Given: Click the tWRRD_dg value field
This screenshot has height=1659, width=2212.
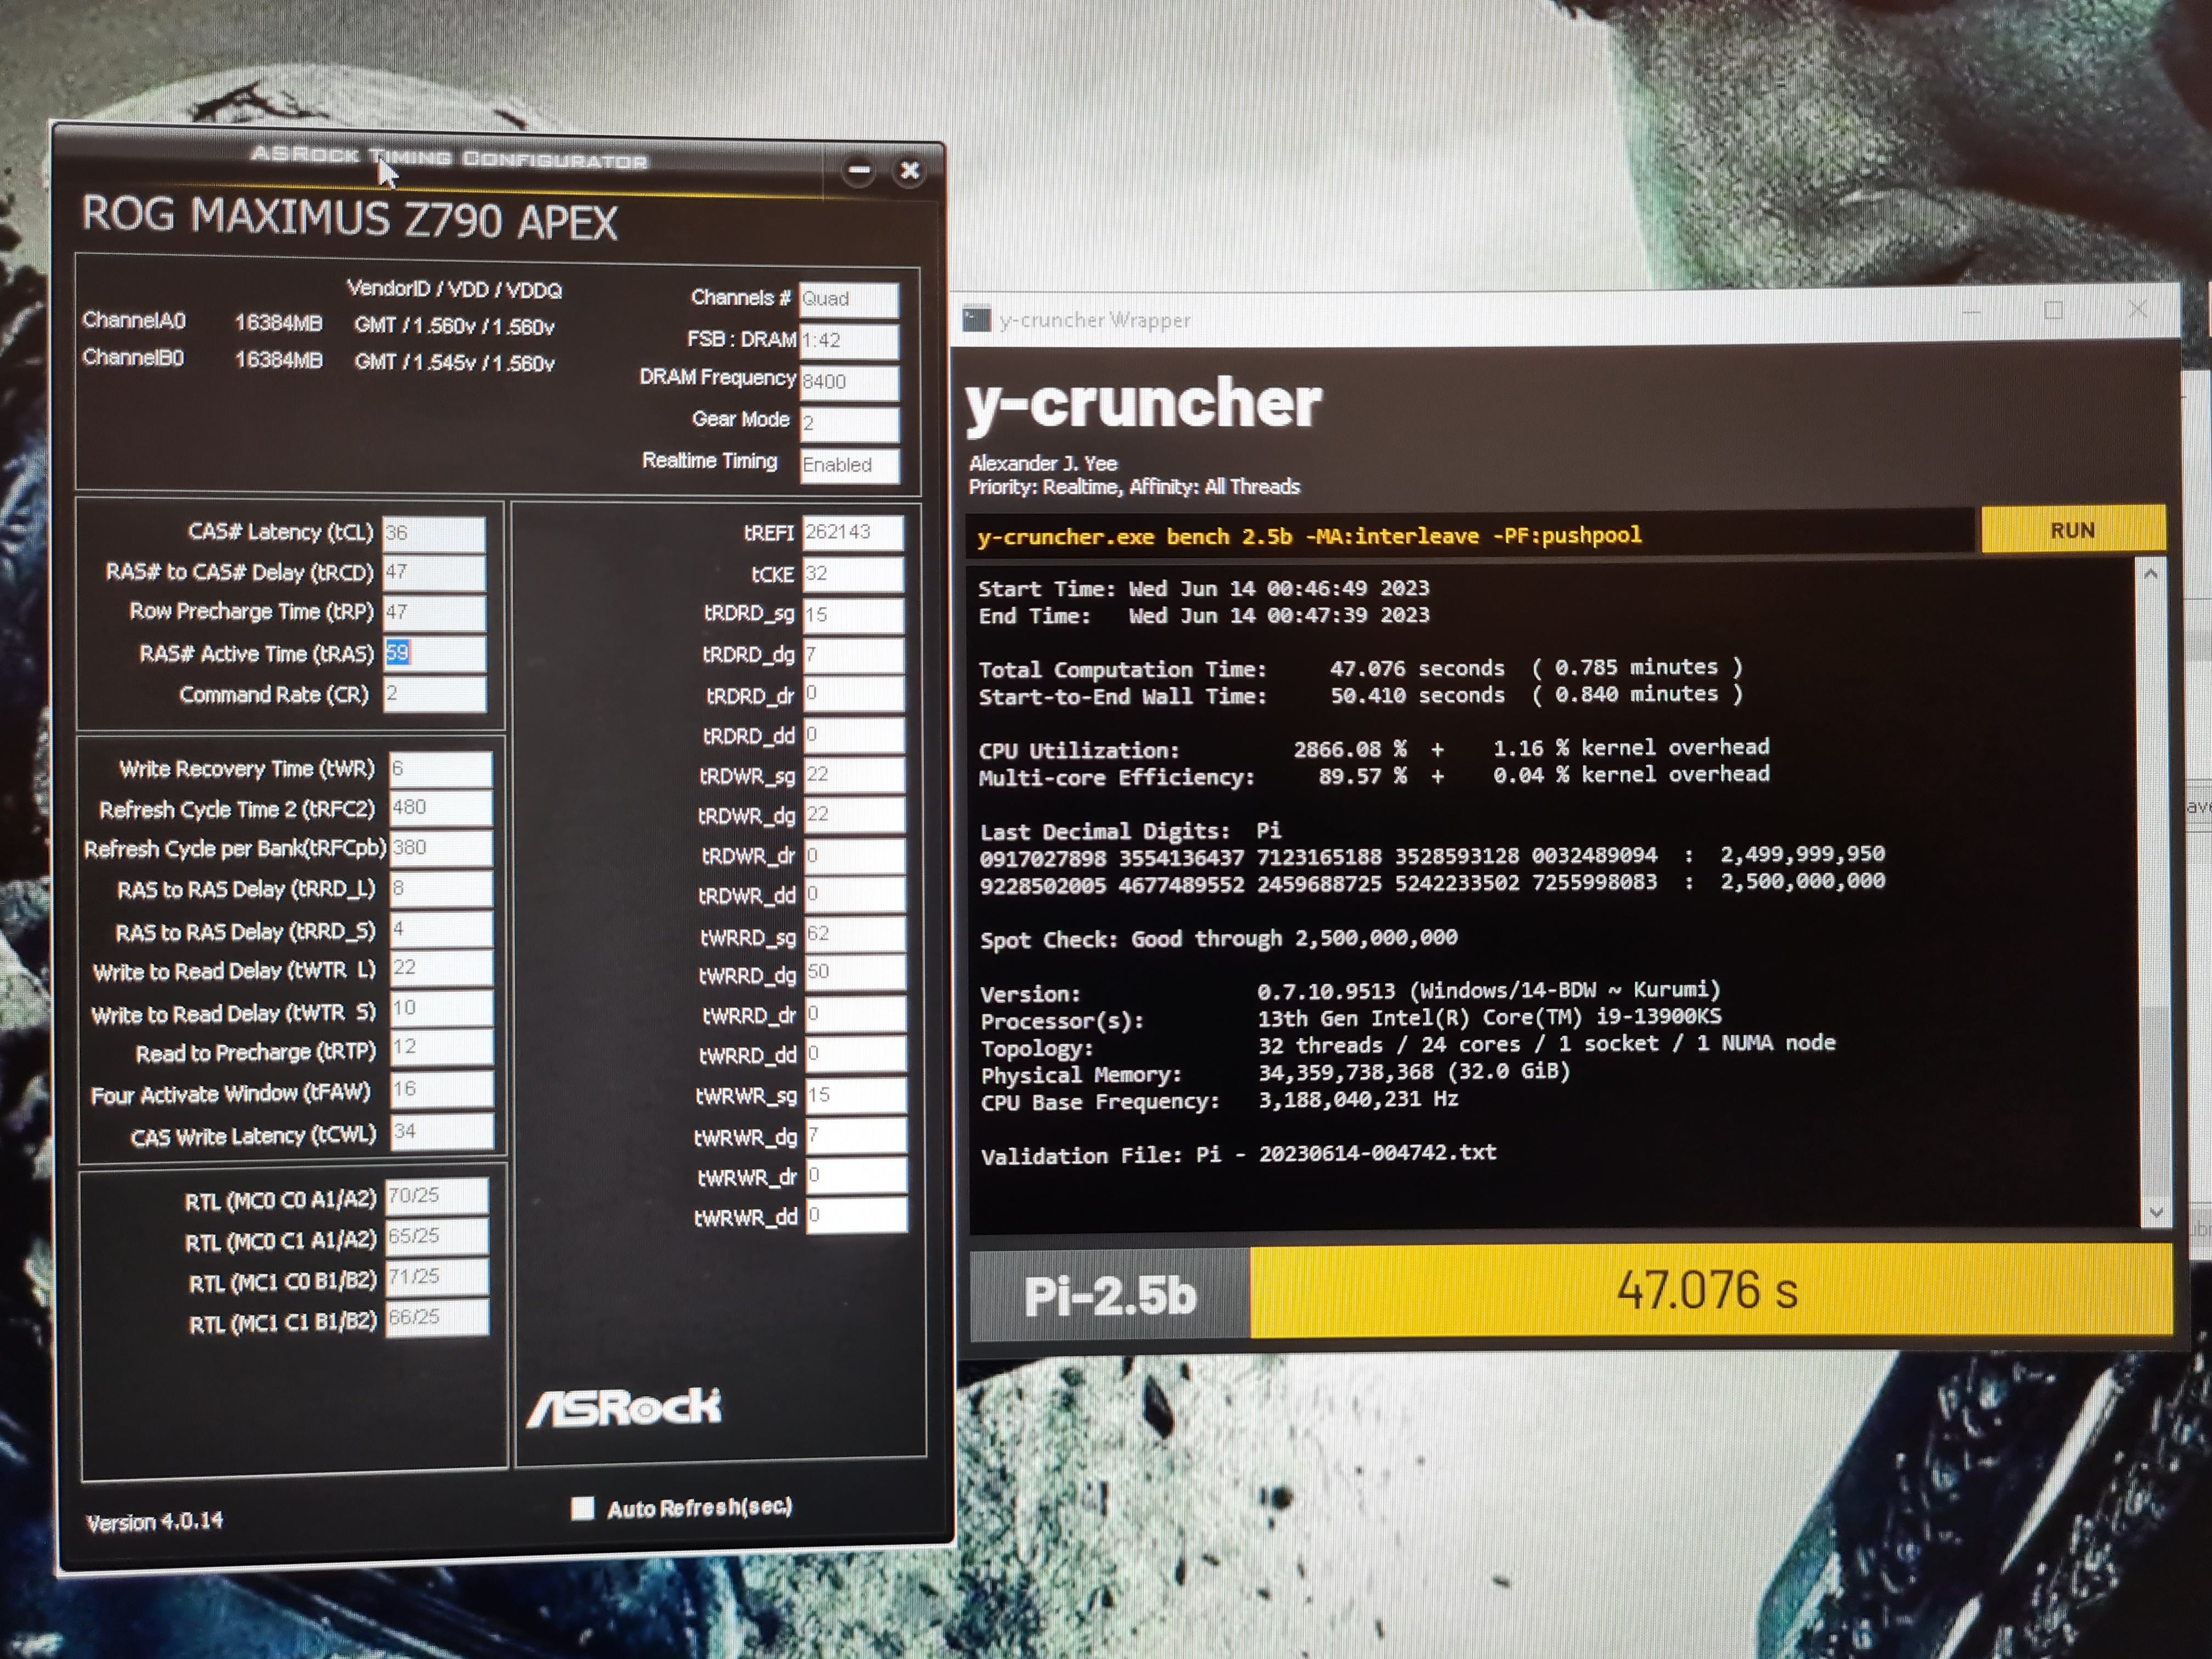Looking at the screenshot, I should [855, 973].
